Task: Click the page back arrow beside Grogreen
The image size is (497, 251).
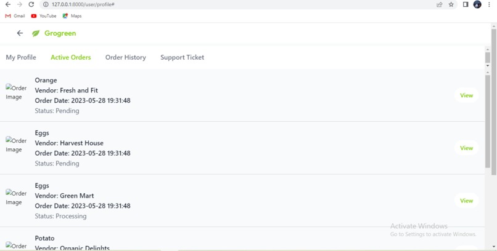Action: coord(20,33)
